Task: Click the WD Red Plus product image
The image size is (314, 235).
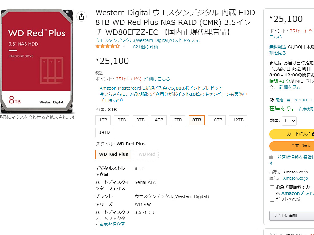Action: pyautogui.click(x=37, y=61)
